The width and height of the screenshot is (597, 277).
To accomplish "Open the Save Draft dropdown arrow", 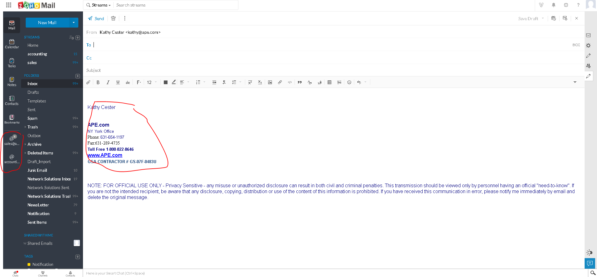I will pos(543,18).
